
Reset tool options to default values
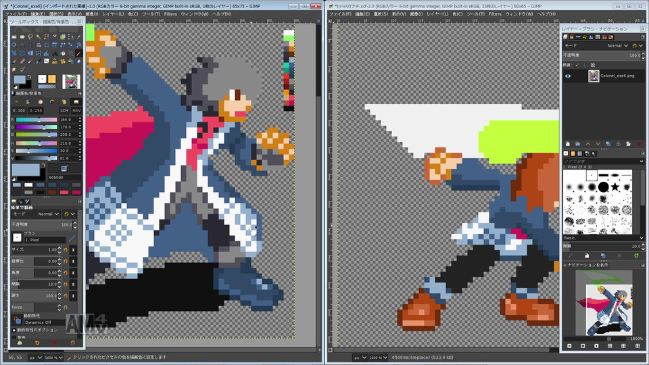click(73, 343)
